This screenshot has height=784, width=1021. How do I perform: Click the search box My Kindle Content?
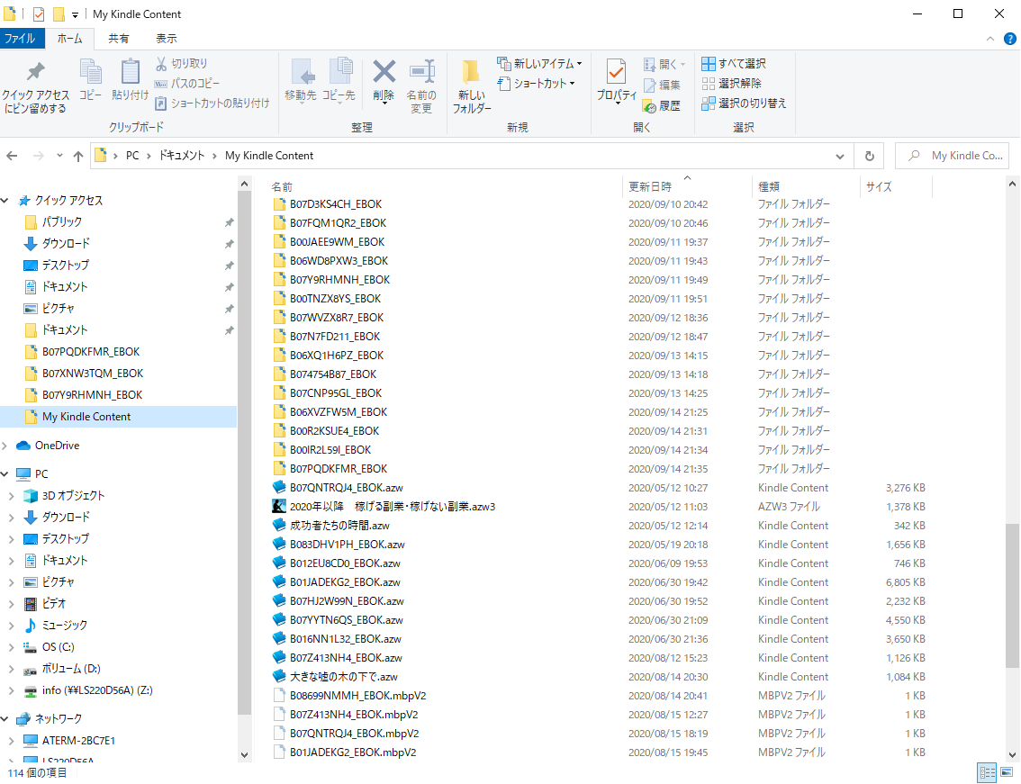[952, 156]
